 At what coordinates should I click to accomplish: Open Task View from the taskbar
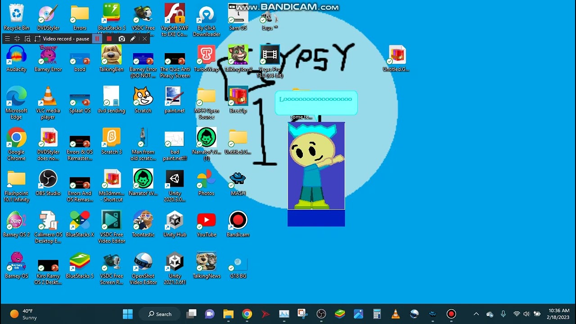point(192,314)
